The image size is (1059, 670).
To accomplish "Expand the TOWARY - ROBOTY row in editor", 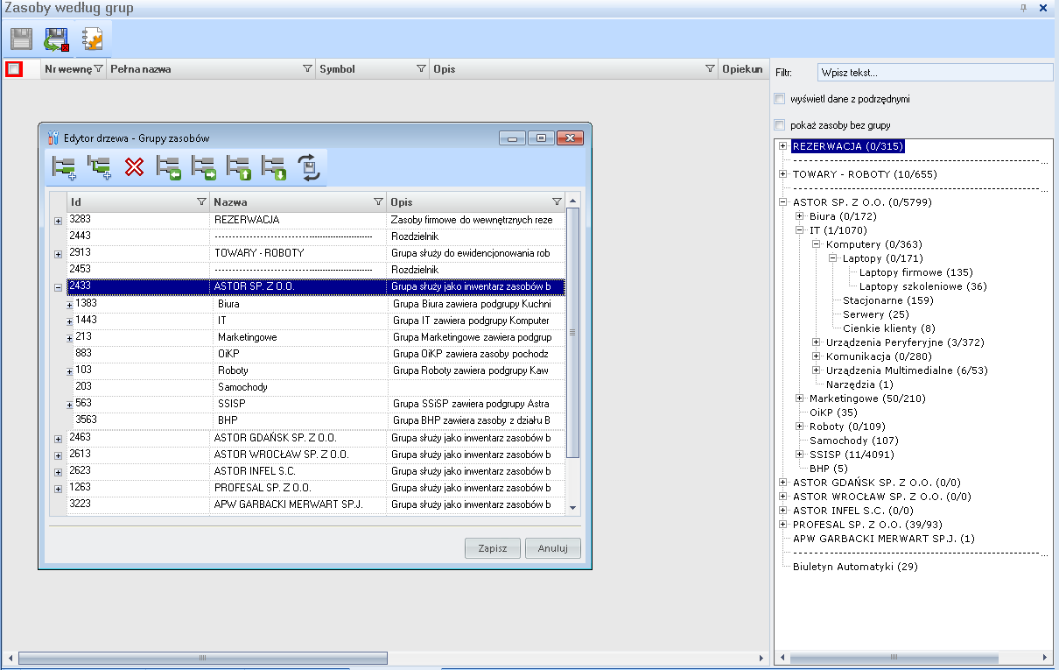I will (58, 254).
